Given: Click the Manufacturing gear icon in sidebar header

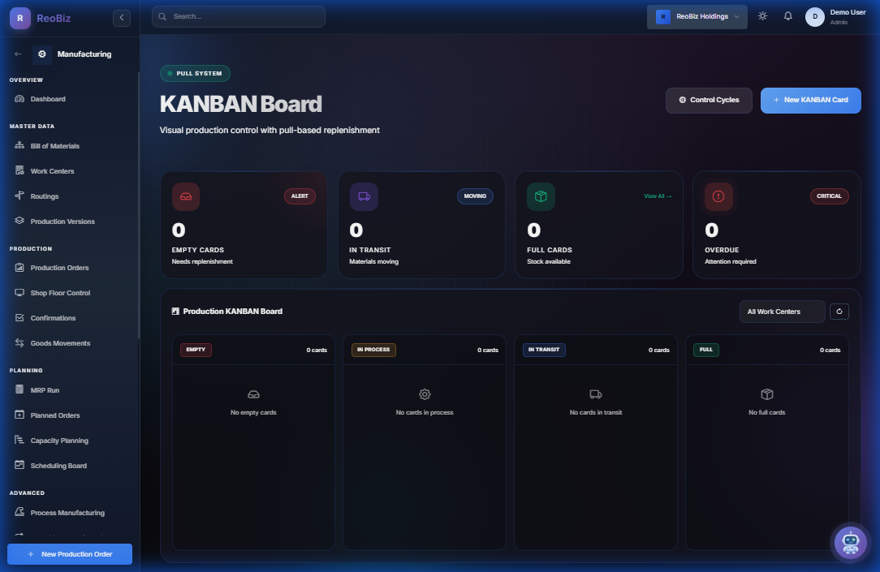Looking at the screenshot, I should pos(42,54).
